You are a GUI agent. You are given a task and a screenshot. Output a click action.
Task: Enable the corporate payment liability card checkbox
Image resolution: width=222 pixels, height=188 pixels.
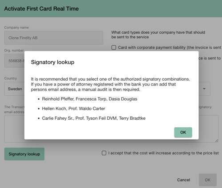[x=114, y=47]
